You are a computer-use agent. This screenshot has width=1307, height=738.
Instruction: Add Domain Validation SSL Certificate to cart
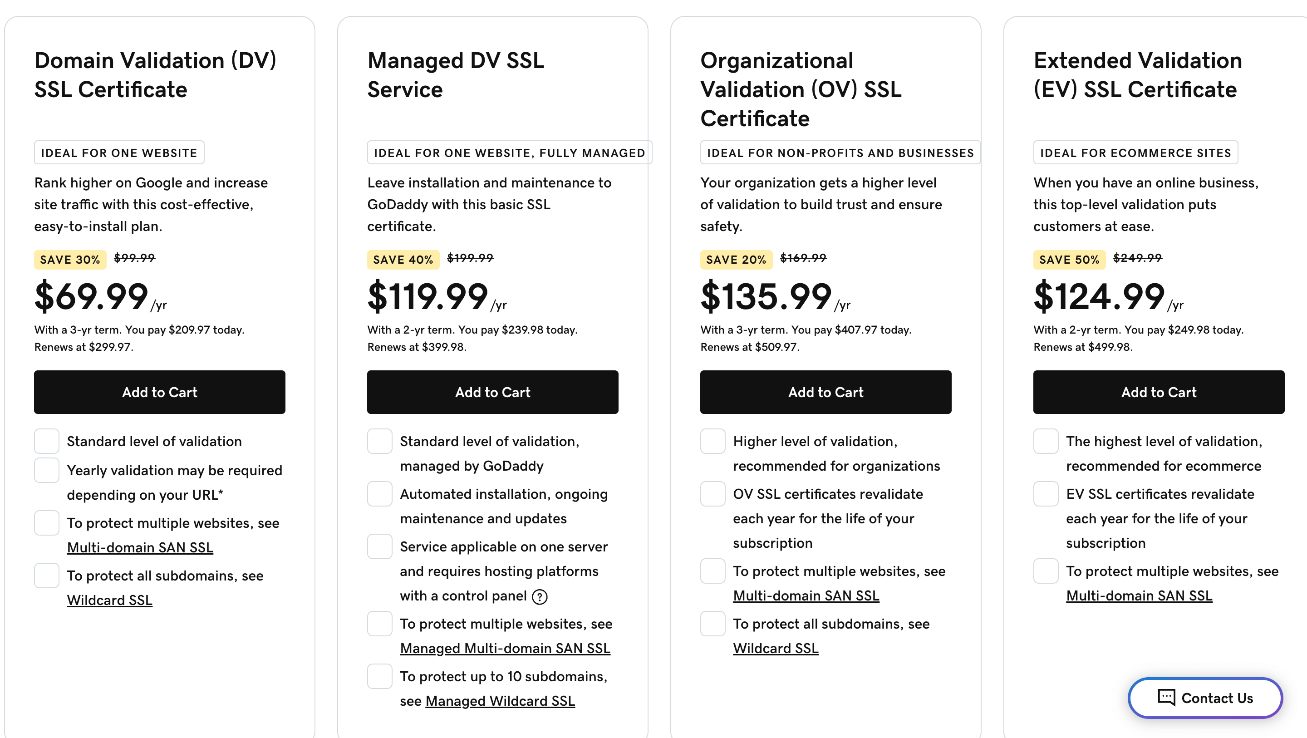(x=159, y=392)
